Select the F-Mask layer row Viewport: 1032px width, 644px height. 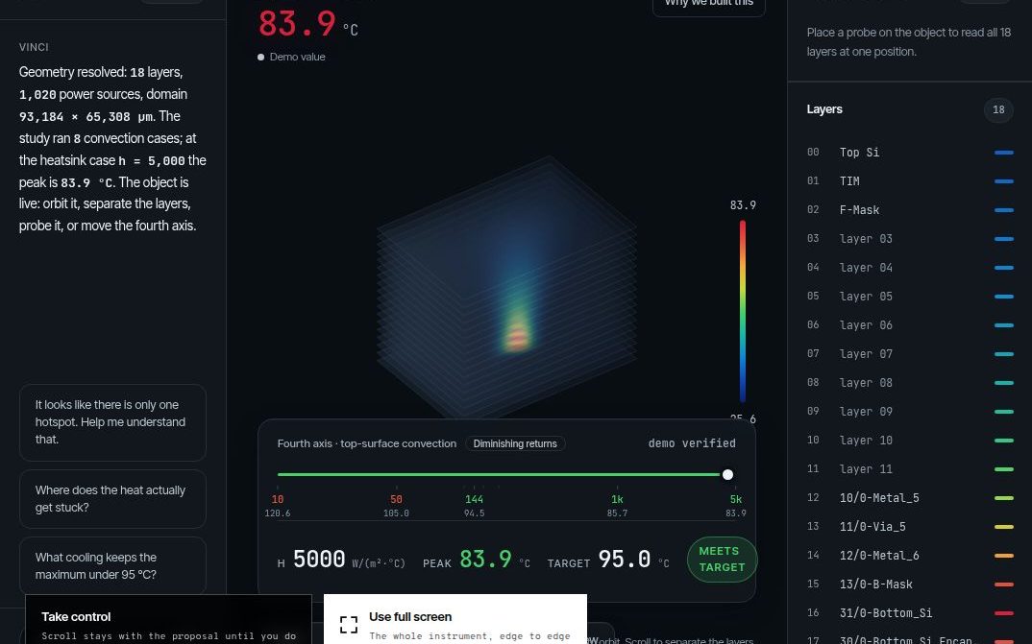910,210
